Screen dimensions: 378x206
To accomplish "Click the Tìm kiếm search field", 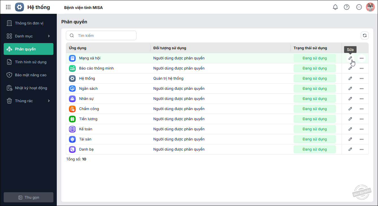I will [105, 35].
